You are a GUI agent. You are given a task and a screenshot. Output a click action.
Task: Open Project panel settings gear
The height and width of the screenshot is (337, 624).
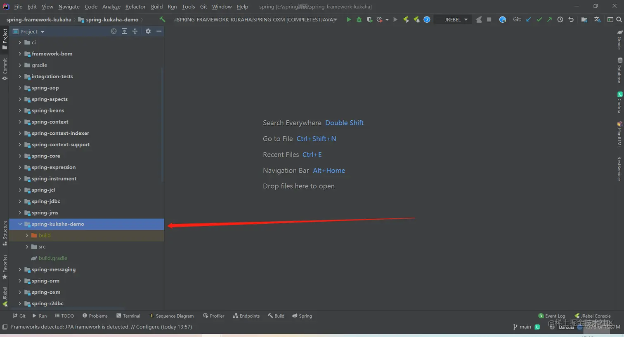148,31
